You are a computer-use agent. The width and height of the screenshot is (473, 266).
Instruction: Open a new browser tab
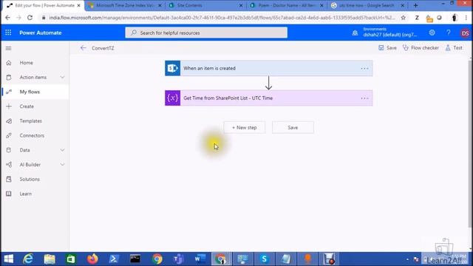point(415,5)
